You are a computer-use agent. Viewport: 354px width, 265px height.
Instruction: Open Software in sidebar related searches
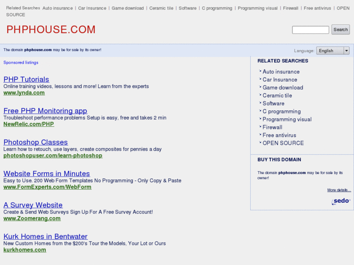tap(273, 103)
